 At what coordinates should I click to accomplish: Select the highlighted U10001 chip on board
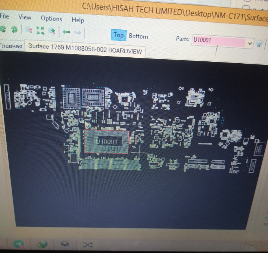106,142
